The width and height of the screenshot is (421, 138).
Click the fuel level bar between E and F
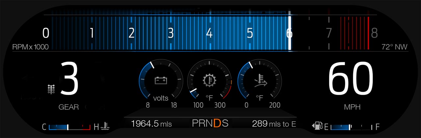point(351,127)
